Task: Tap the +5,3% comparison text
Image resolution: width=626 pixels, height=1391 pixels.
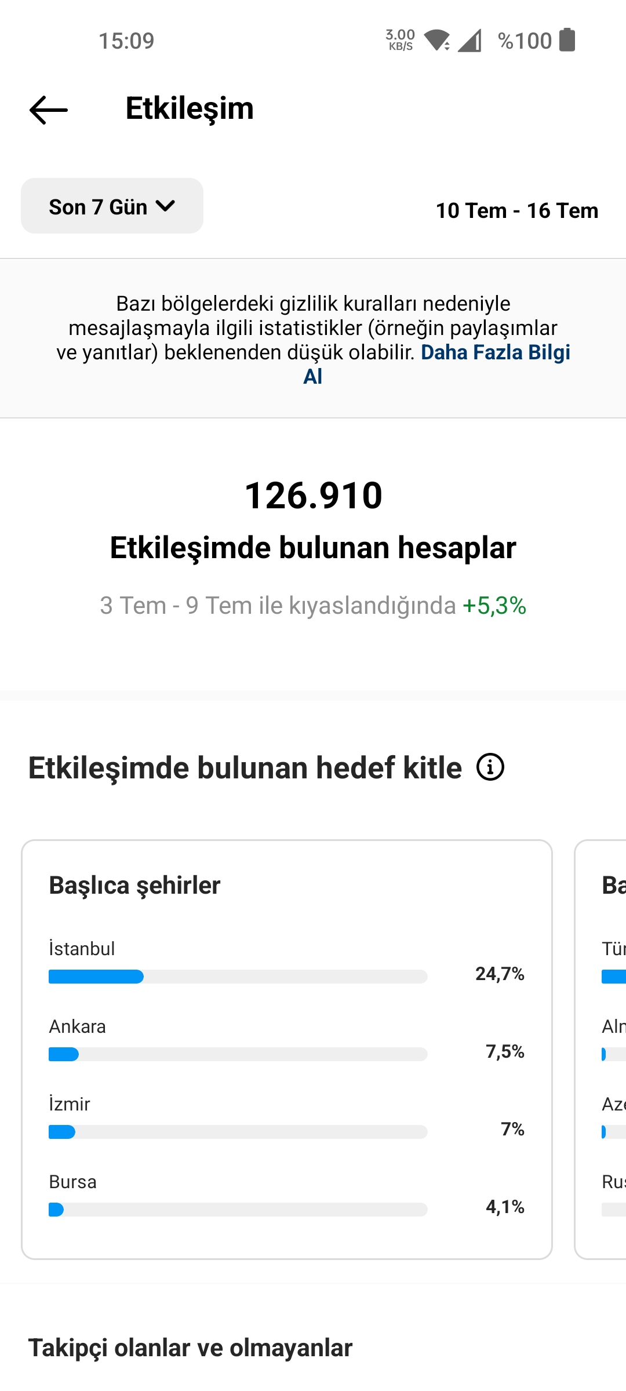Action: tap(494, 606)
